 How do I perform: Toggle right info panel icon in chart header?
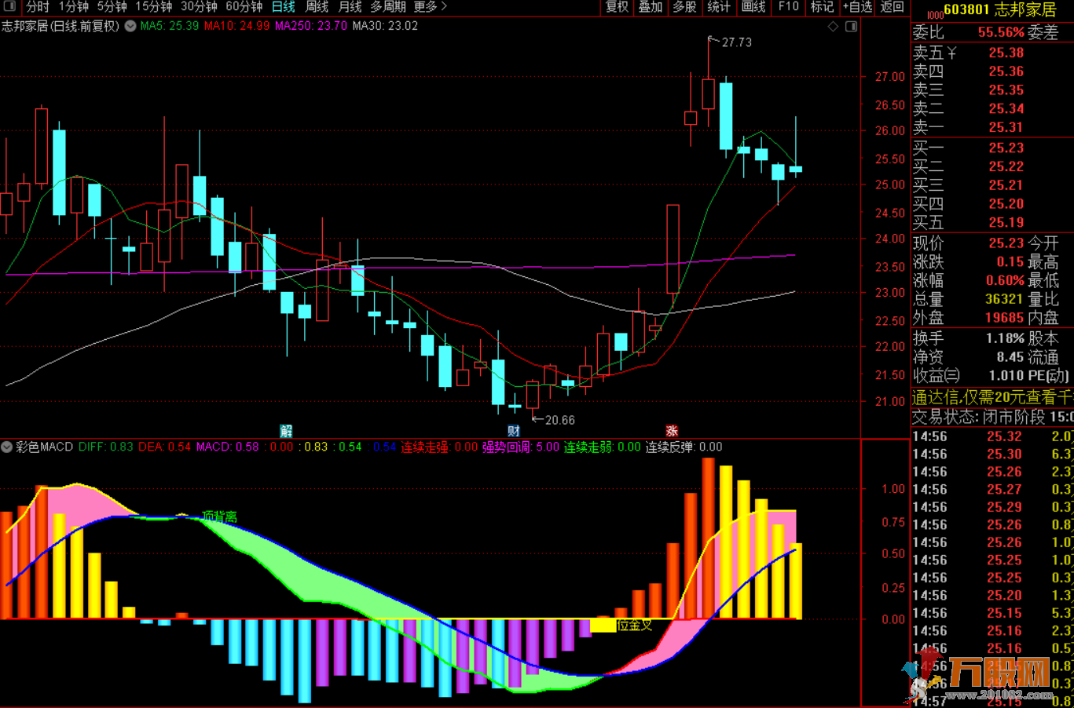coord(851,27)
